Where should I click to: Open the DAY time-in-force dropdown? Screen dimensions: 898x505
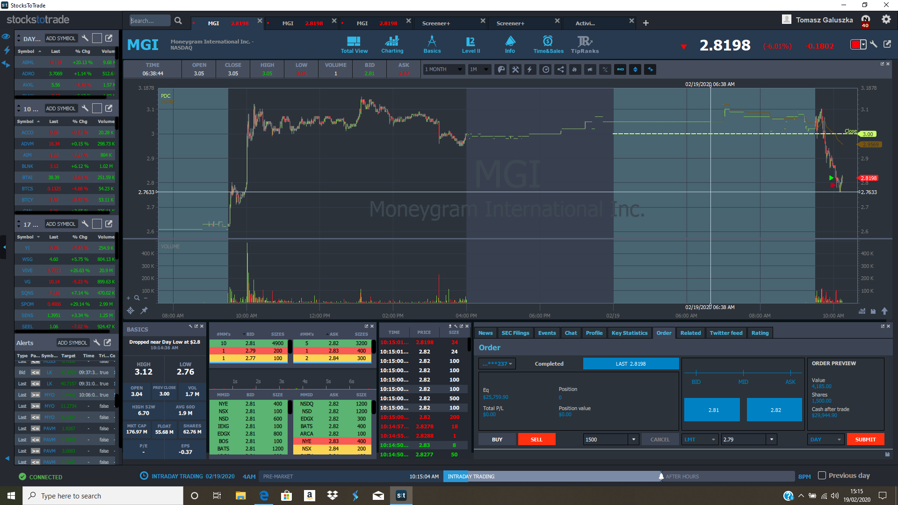click(x=826, y=440)
